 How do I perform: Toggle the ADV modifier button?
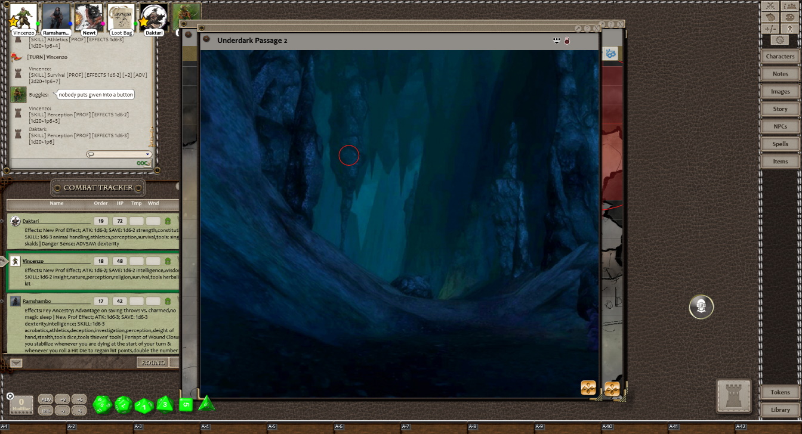[45, 399]
